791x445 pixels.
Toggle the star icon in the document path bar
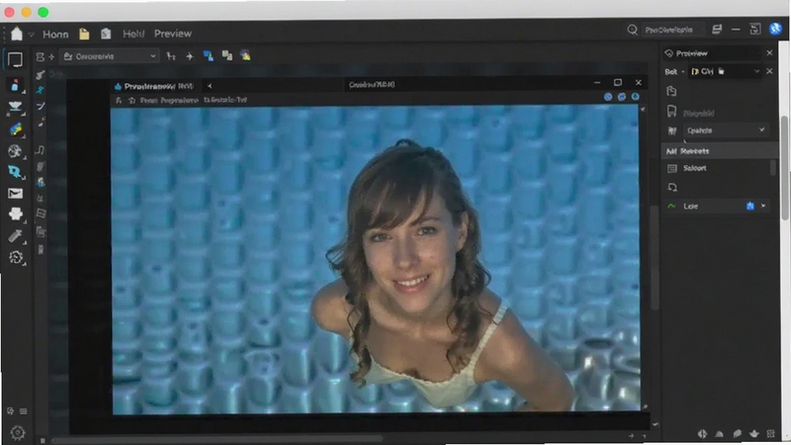tap(132, 101)
